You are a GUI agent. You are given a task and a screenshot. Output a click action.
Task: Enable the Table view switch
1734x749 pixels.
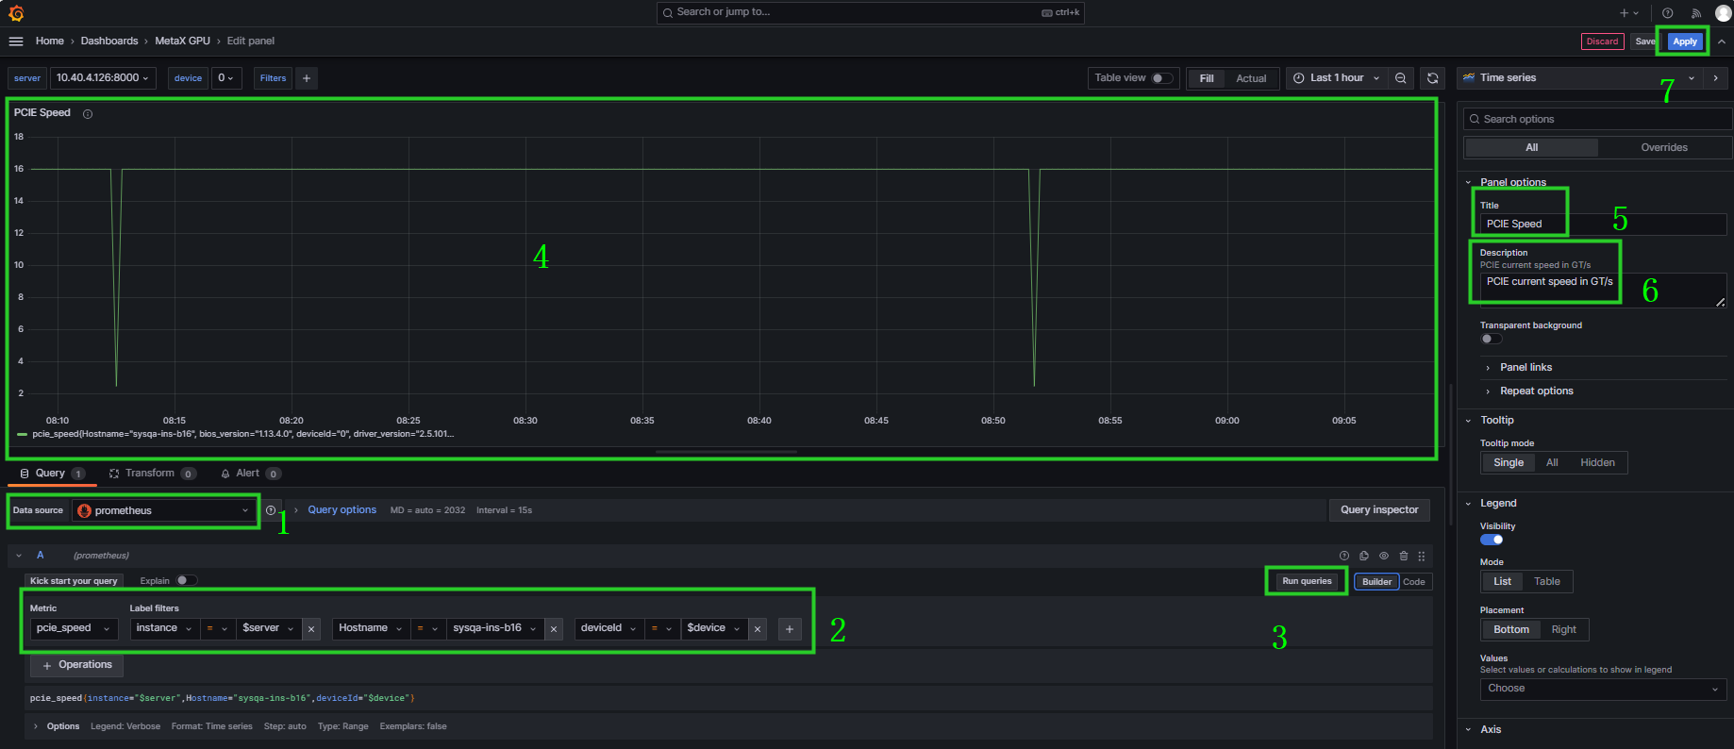(1162, 78)
